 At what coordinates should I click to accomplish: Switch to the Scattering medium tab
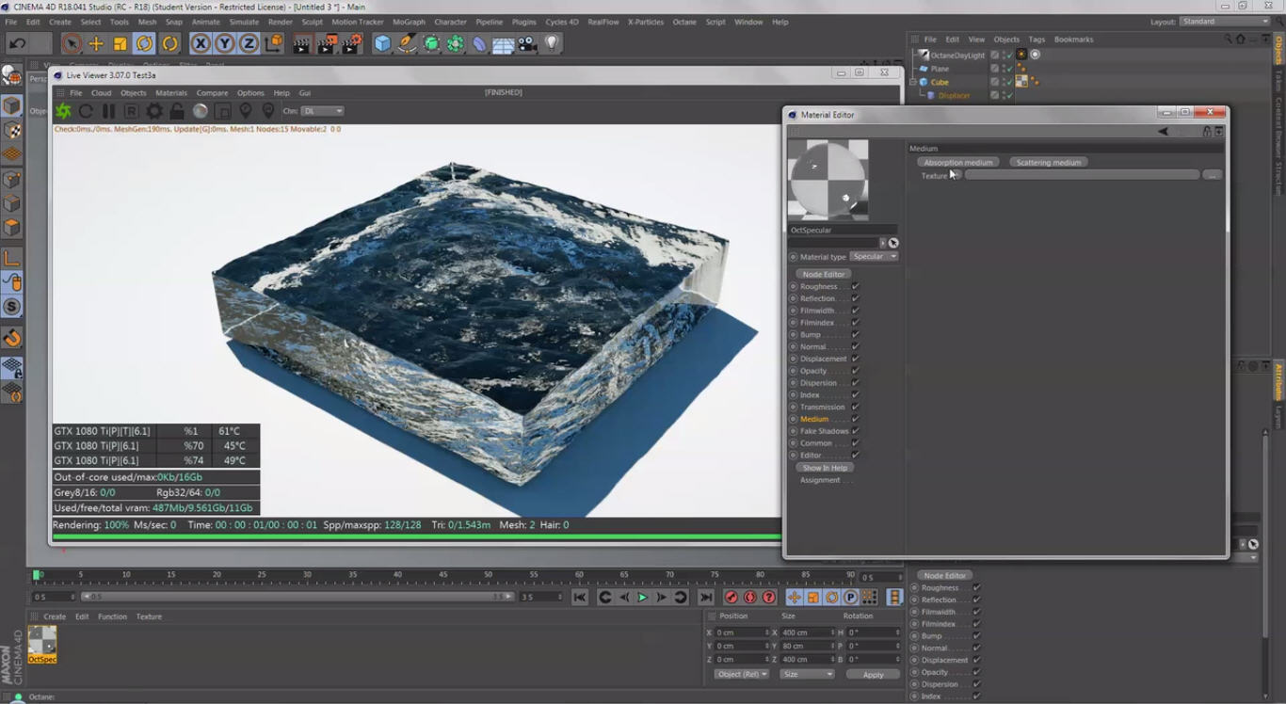pyautogui.click(x=1048, y=162)
